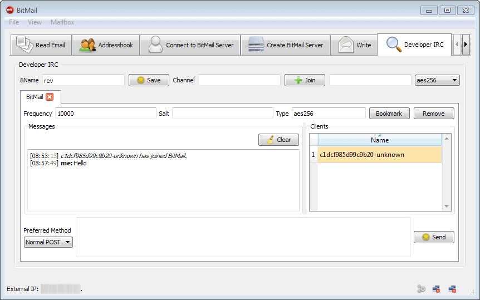Select the BitMail channel tab
The width and height of the screenshot is (480, 300).
tap(35, 97)
